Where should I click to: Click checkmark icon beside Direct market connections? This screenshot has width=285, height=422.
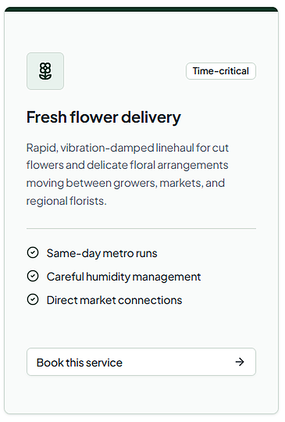(33, 300)
